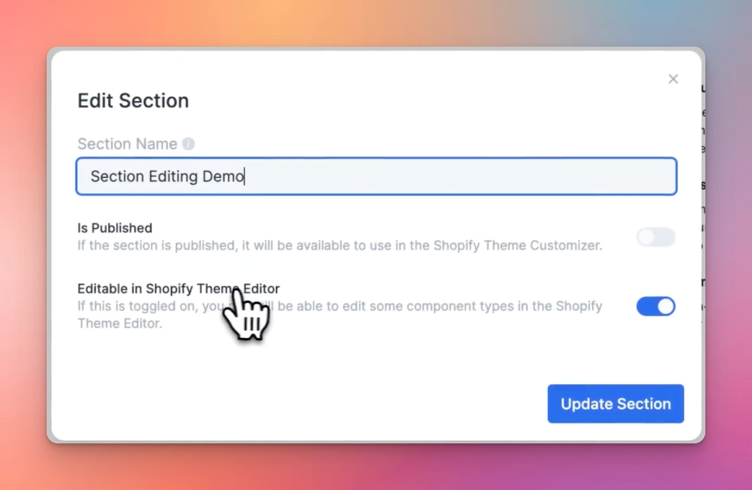Click the Edit Section dialog heading
752x490 pixels.
click(x=133, y=101)
